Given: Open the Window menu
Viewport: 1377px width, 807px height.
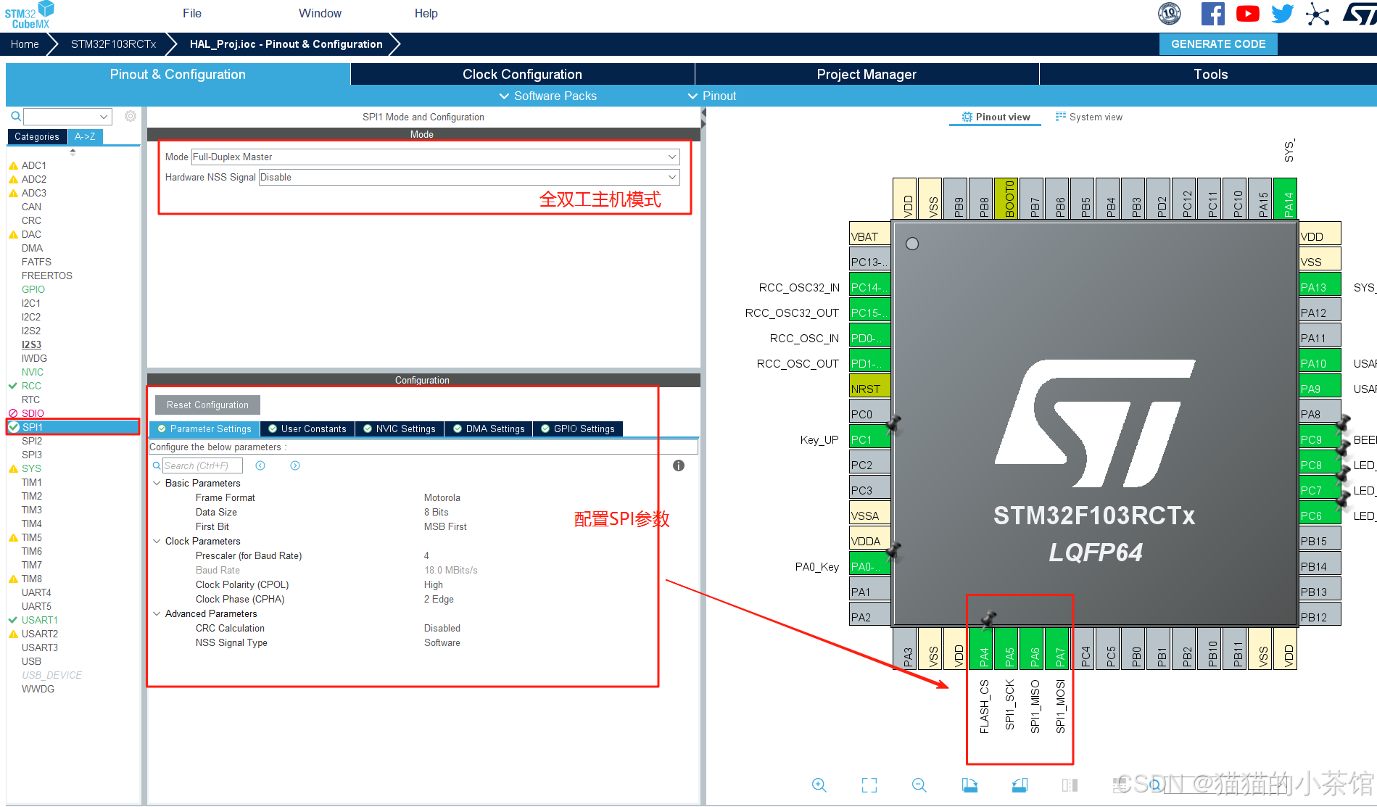Looking at the screenshot, I should pos(320,13).
